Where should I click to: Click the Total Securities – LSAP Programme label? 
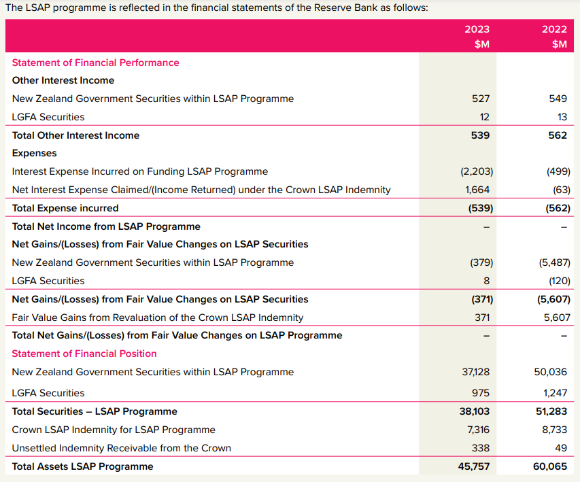click(x=95, y=411)
